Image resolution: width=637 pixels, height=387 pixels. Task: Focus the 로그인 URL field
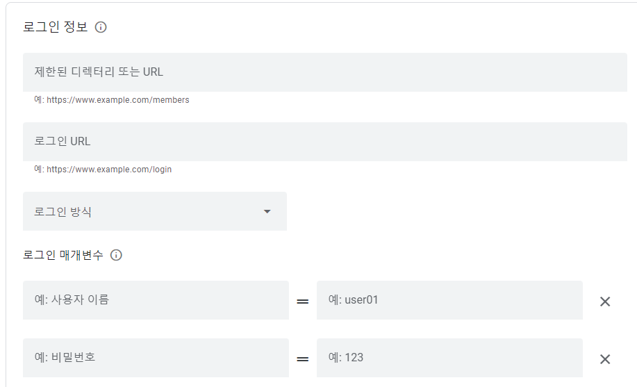[325, 142]
